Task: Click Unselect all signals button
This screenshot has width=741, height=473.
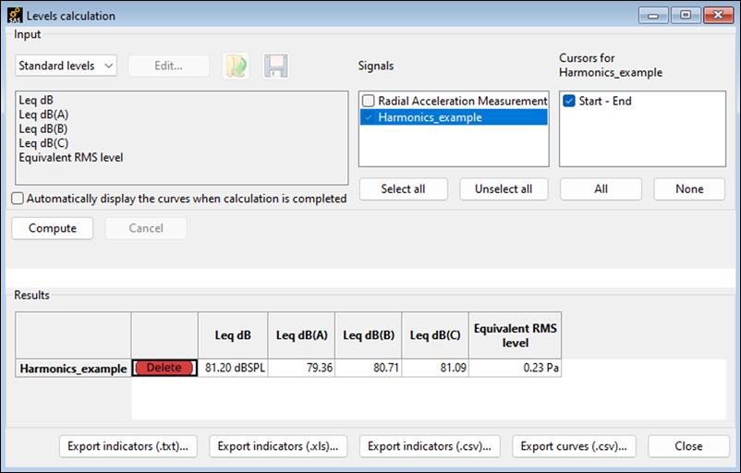Action: pyautogui.click(x=503, y=188)
